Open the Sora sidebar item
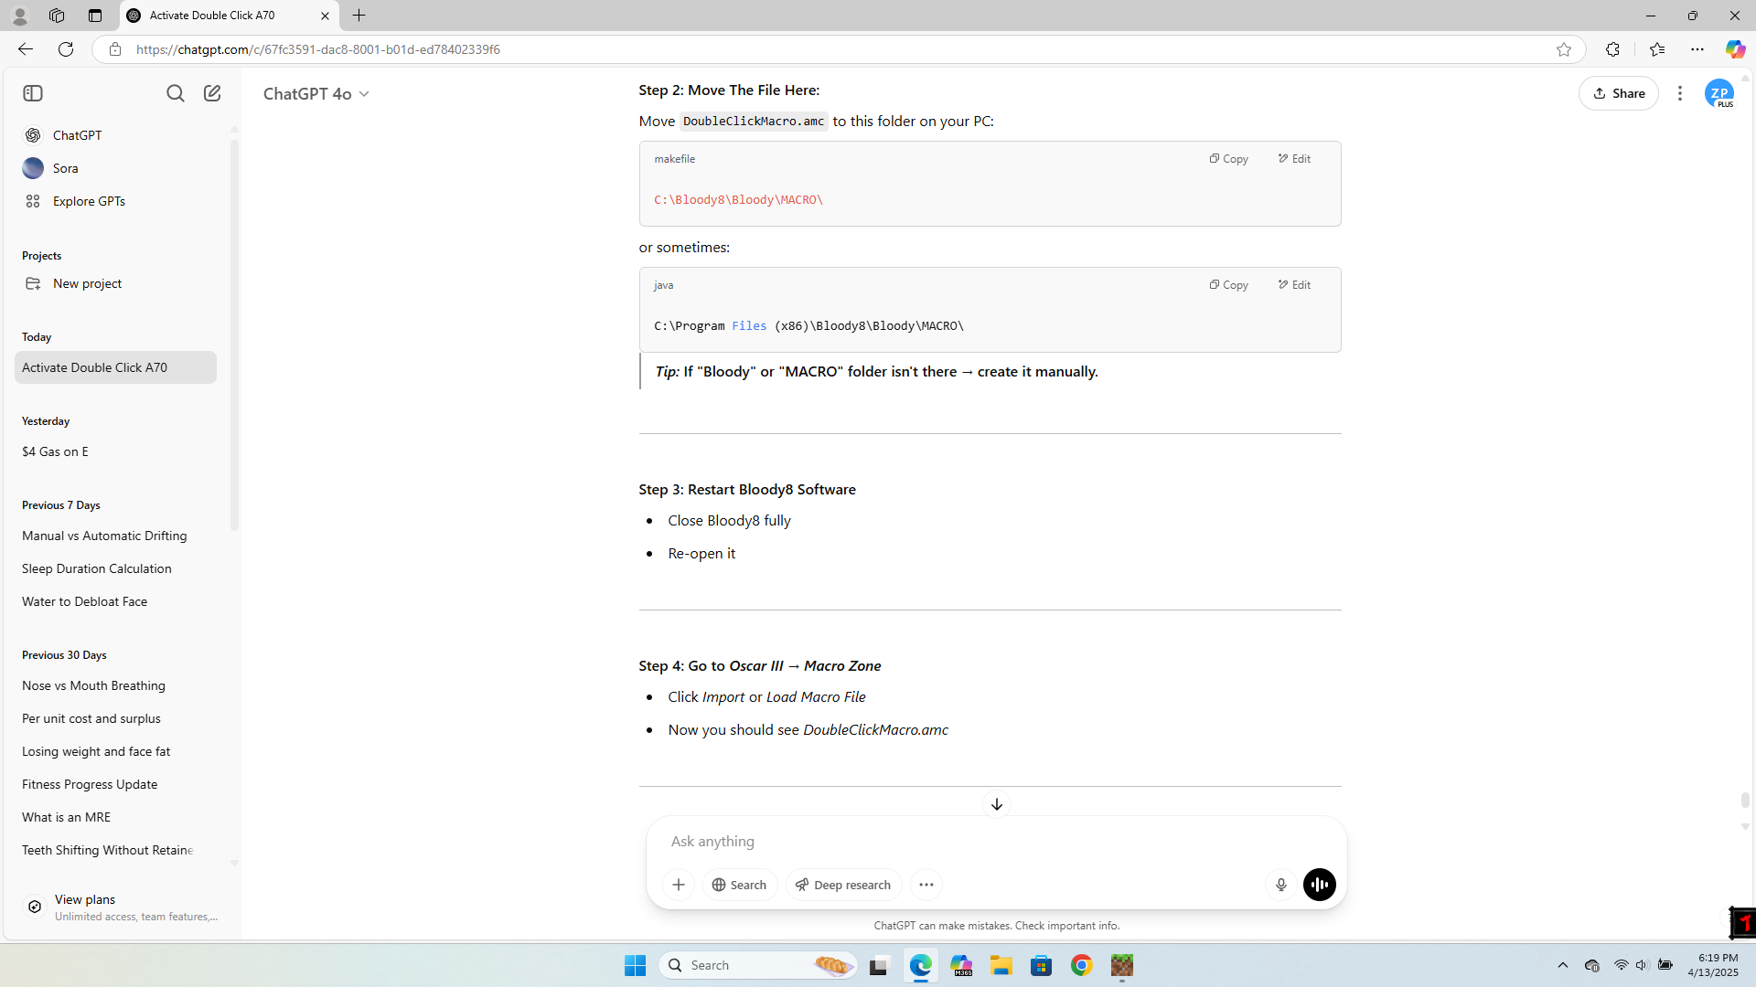This screenshot has width=1756, height=987. (x=65, y=168)
